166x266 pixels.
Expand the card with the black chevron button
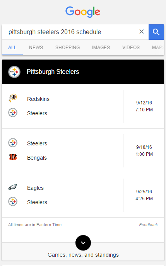[x=83, y=242]
